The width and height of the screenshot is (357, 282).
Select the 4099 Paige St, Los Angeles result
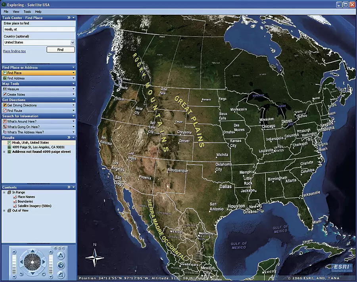(x=39, y=147)
